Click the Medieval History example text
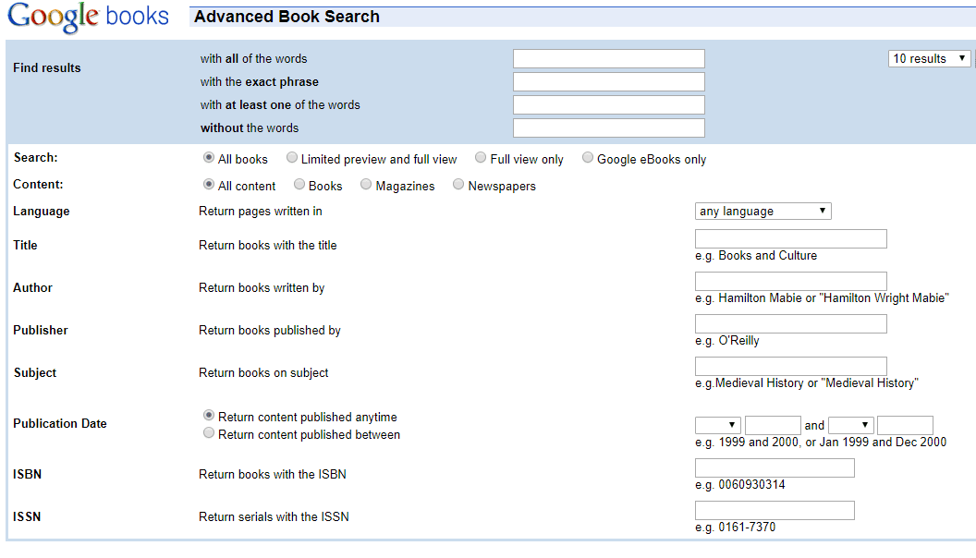The width and height of the screenshot is (976, 558). [x=807, y=383]
